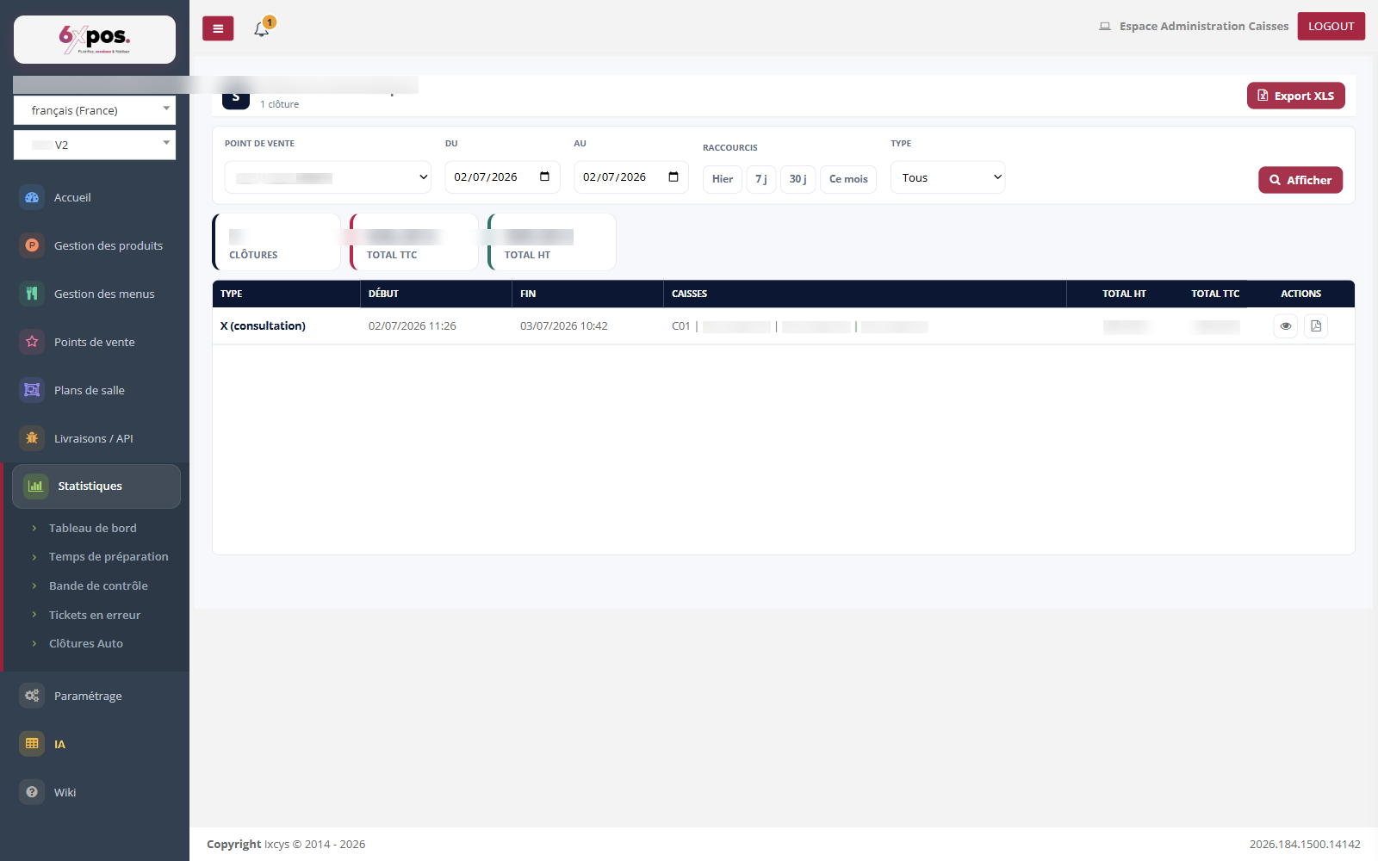Click the Gestion des menus fork icon
1378x861 pixels.
pyautogui.click(x=32, y=294)
